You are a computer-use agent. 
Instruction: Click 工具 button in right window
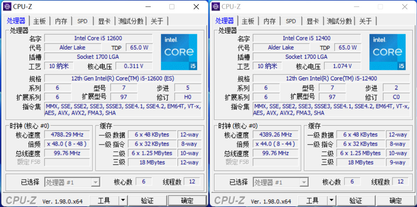point(313,200)
